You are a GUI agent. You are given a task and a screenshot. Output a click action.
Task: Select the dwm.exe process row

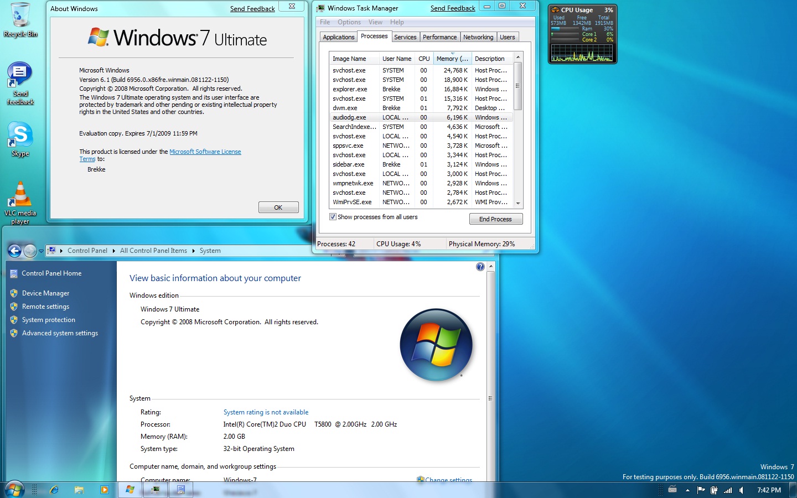coord(421,108)
